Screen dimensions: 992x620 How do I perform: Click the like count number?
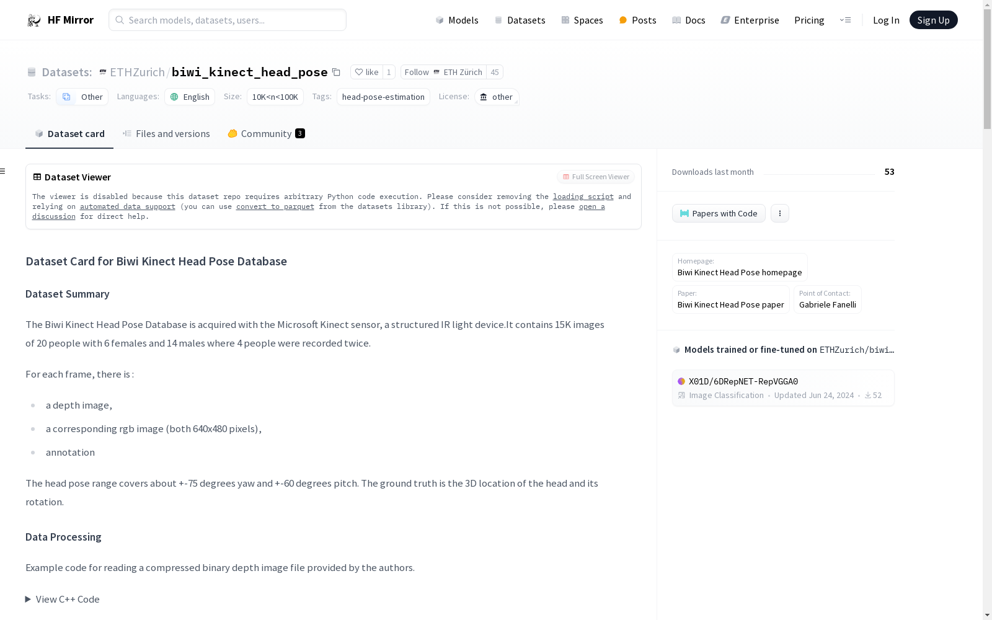click(389, 72)
